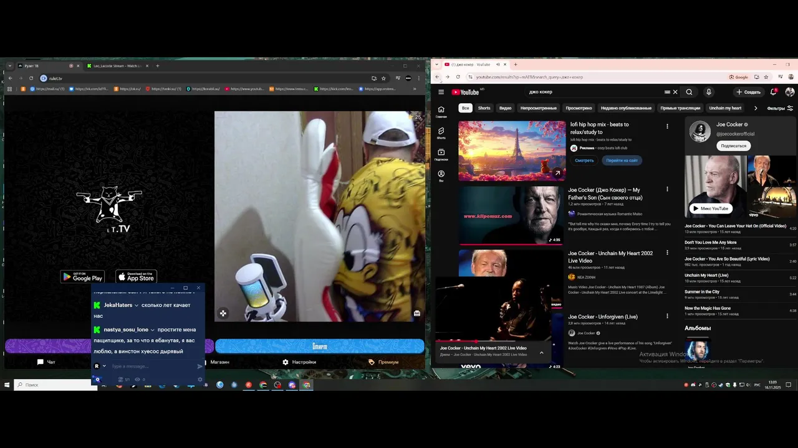Bookmark rulet.tv page with star icon
Image resolution: width=798 pixels, height=448 pixels.
[x=383, y=78]
